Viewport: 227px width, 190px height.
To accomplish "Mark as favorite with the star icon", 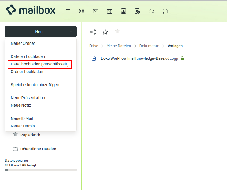I will [x=105, y=32].
